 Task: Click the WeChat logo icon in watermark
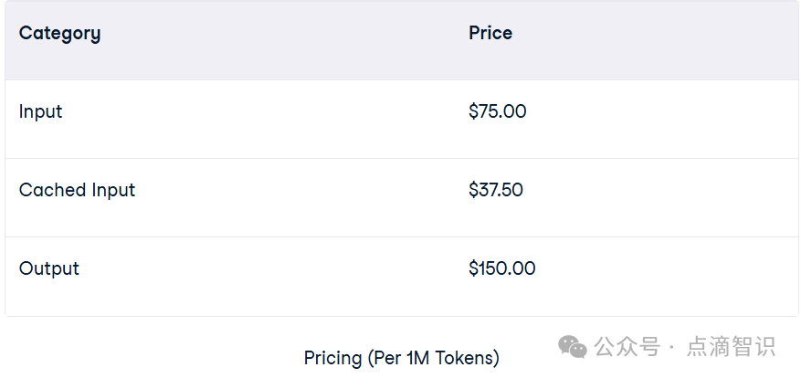tap(572, 347)
